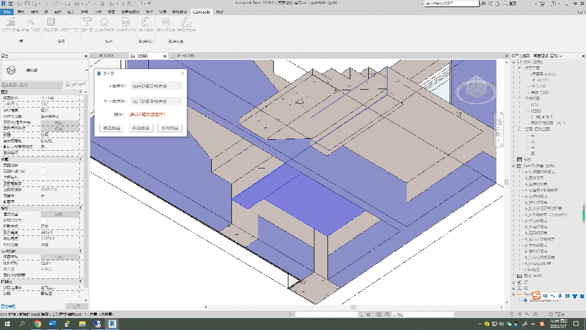Click the left single-select create button

112,128
